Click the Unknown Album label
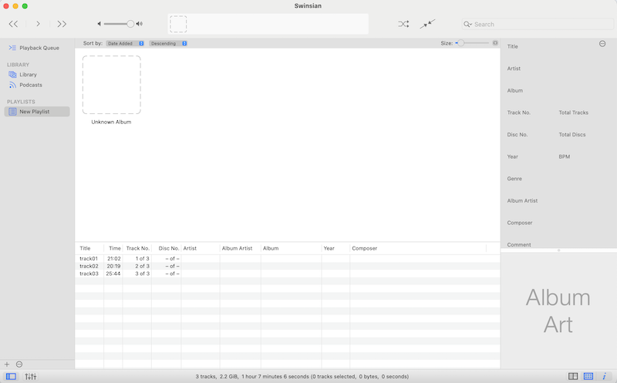The image size is (617, 383). coord(111,122)
